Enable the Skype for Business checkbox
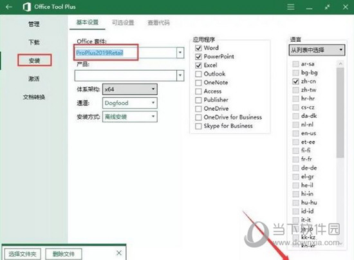The height and width of the screenshot is (260, 354). tap(198, 126)
